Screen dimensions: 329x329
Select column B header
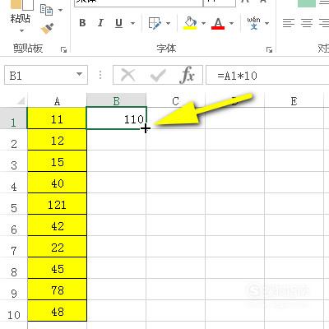117,101
